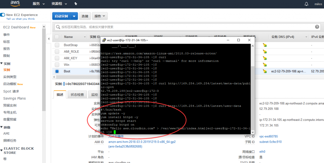Collapse the 映像 sidebar section
The width and height of the screenshot is (324, 163).
pyautogui.click(x=2, y=127)
